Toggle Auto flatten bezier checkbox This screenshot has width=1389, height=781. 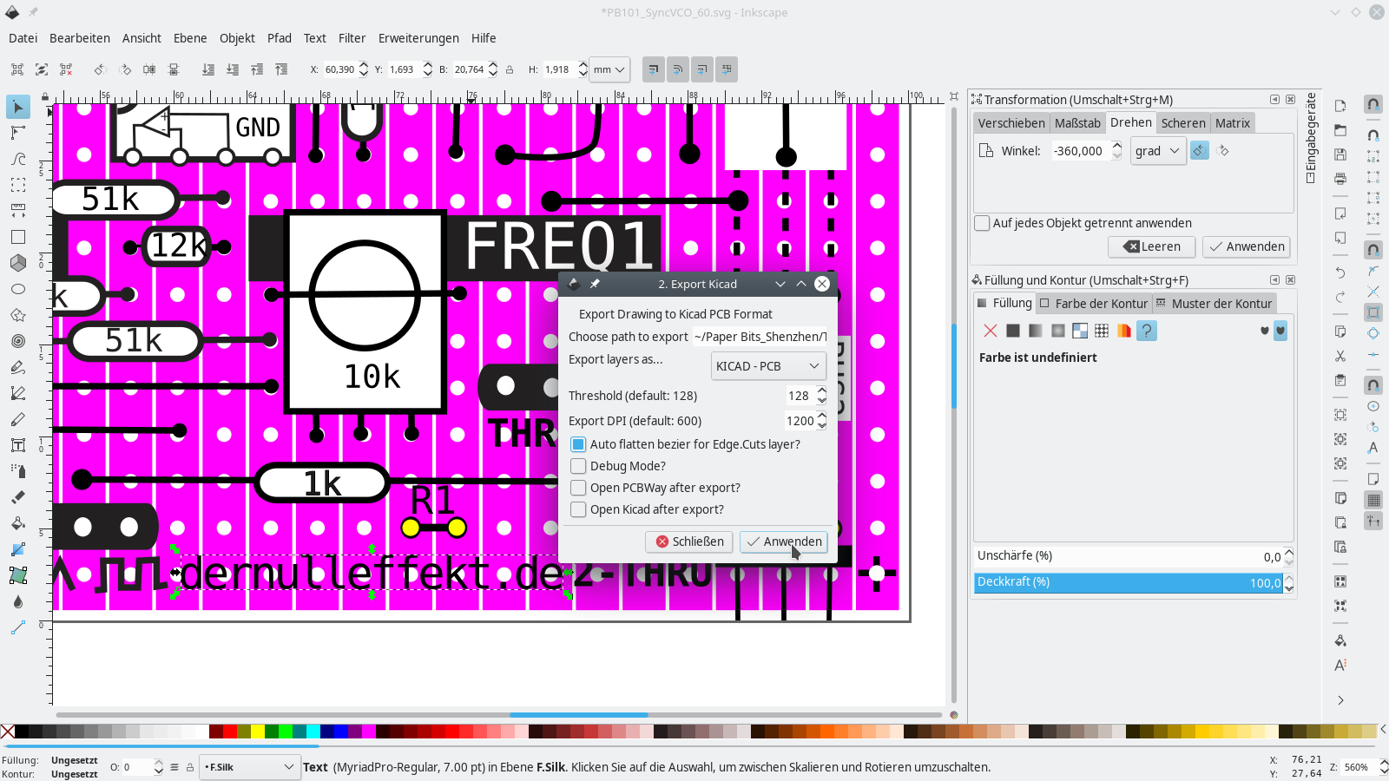578,444
